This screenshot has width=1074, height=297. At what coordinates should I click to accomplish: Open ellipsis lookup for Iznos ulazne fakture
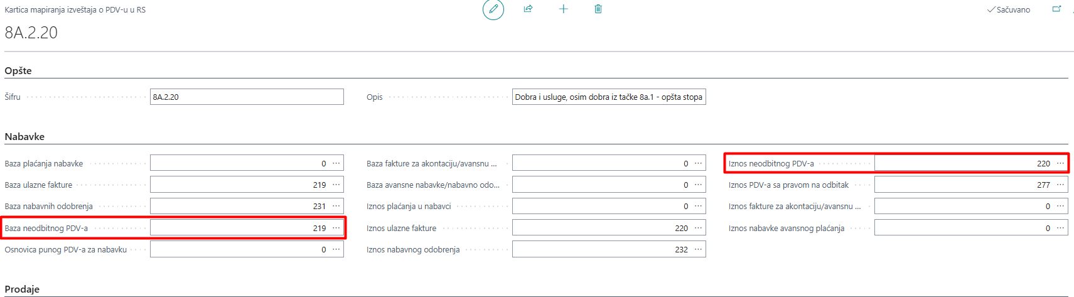(698, 228)
